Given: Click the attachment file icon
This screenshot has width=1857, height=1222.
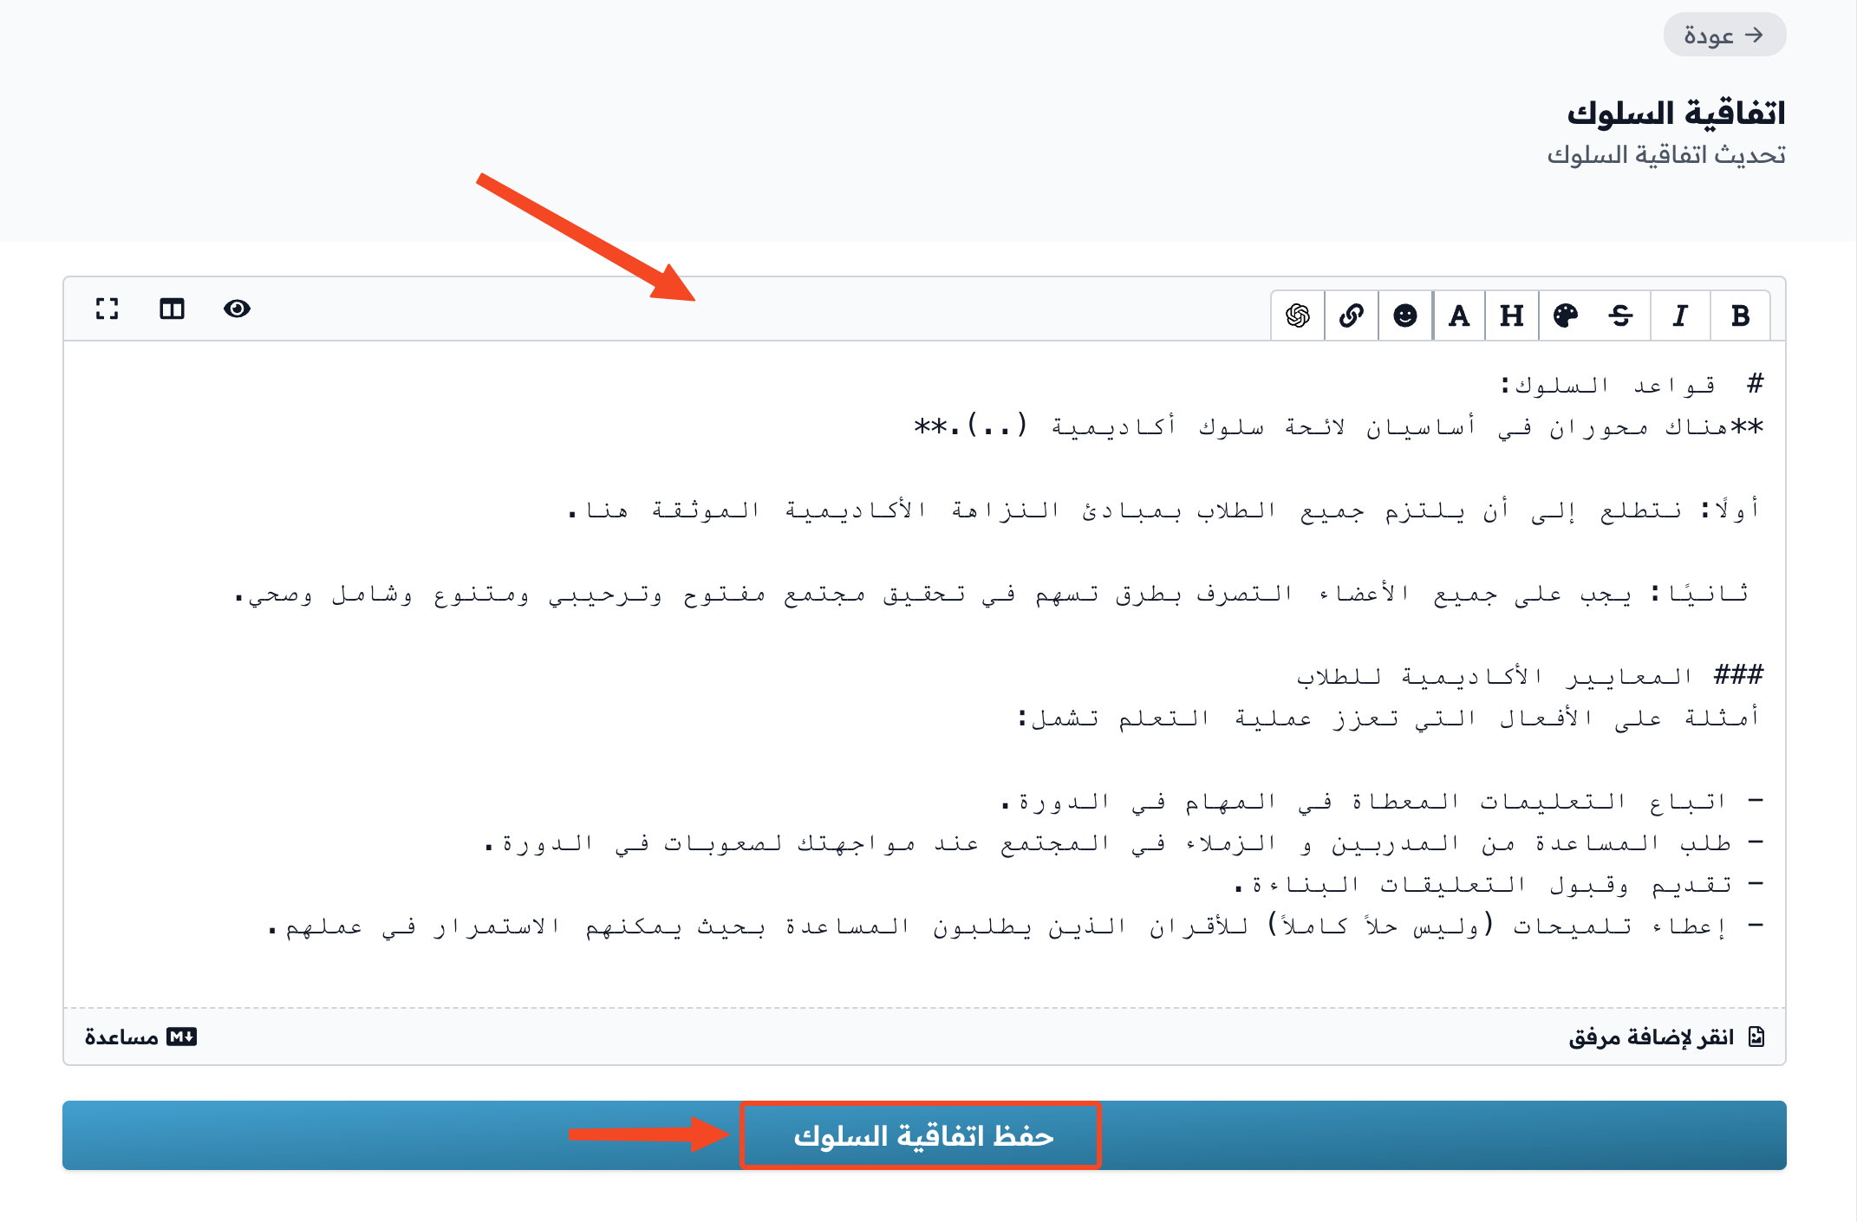Looking at the screenshot, I should pyautogui.click(x=1756, y=1037).
